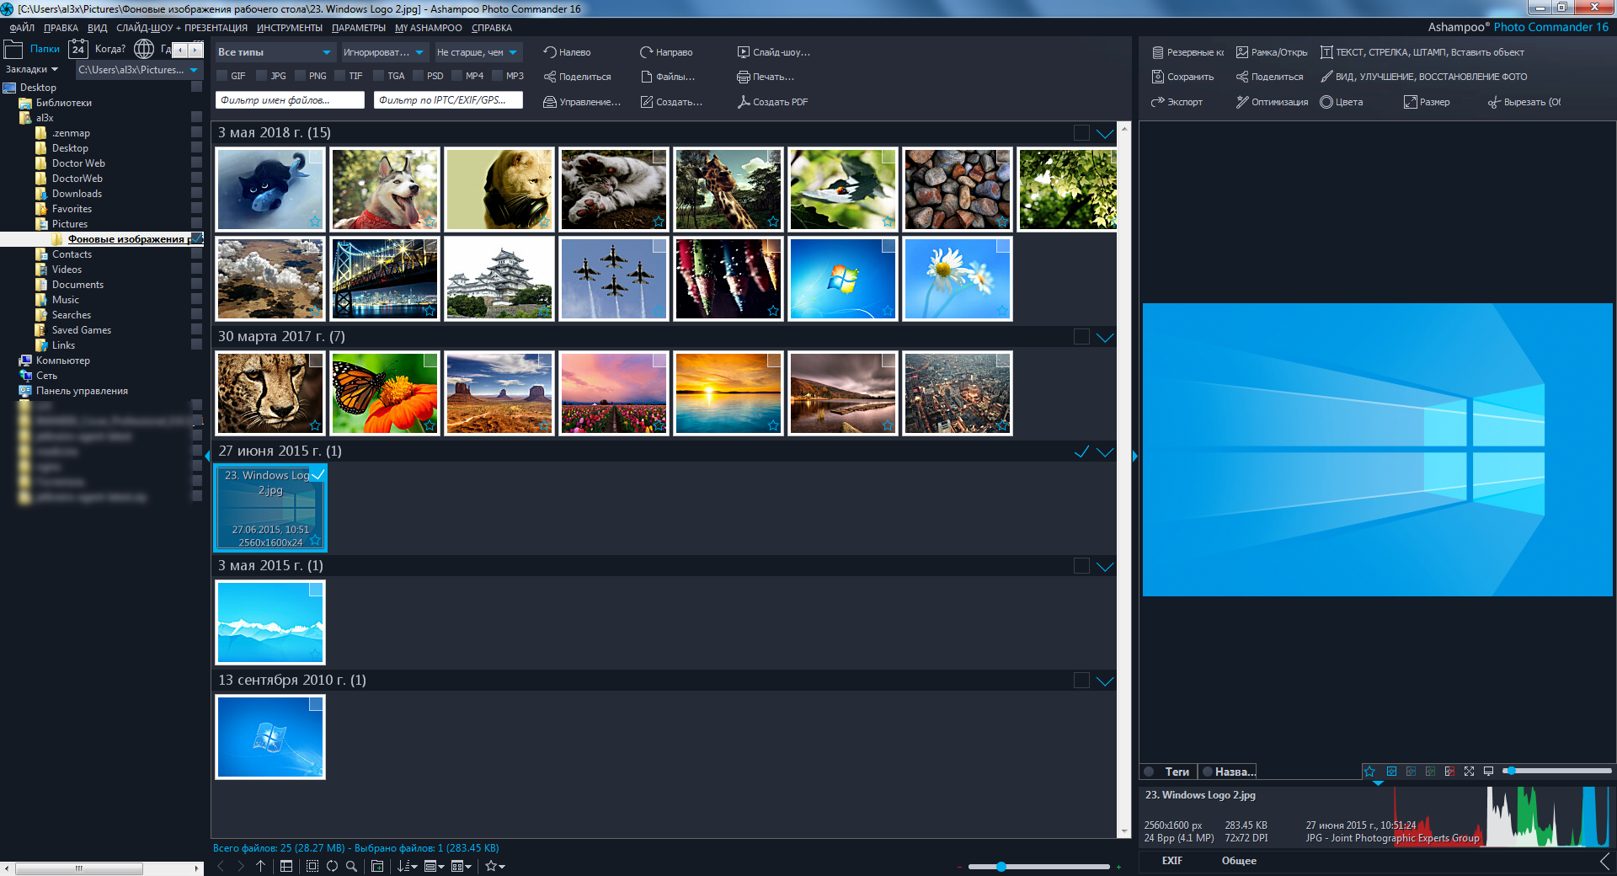Screen dimensions: 1617x876
Task: Click Save (Сохранить) icon
Action: 1158,77
